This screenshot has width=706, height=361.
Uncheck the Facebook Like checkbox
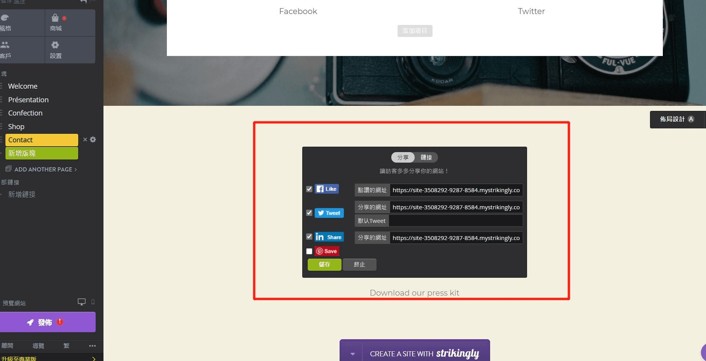[x=309, y=189]
